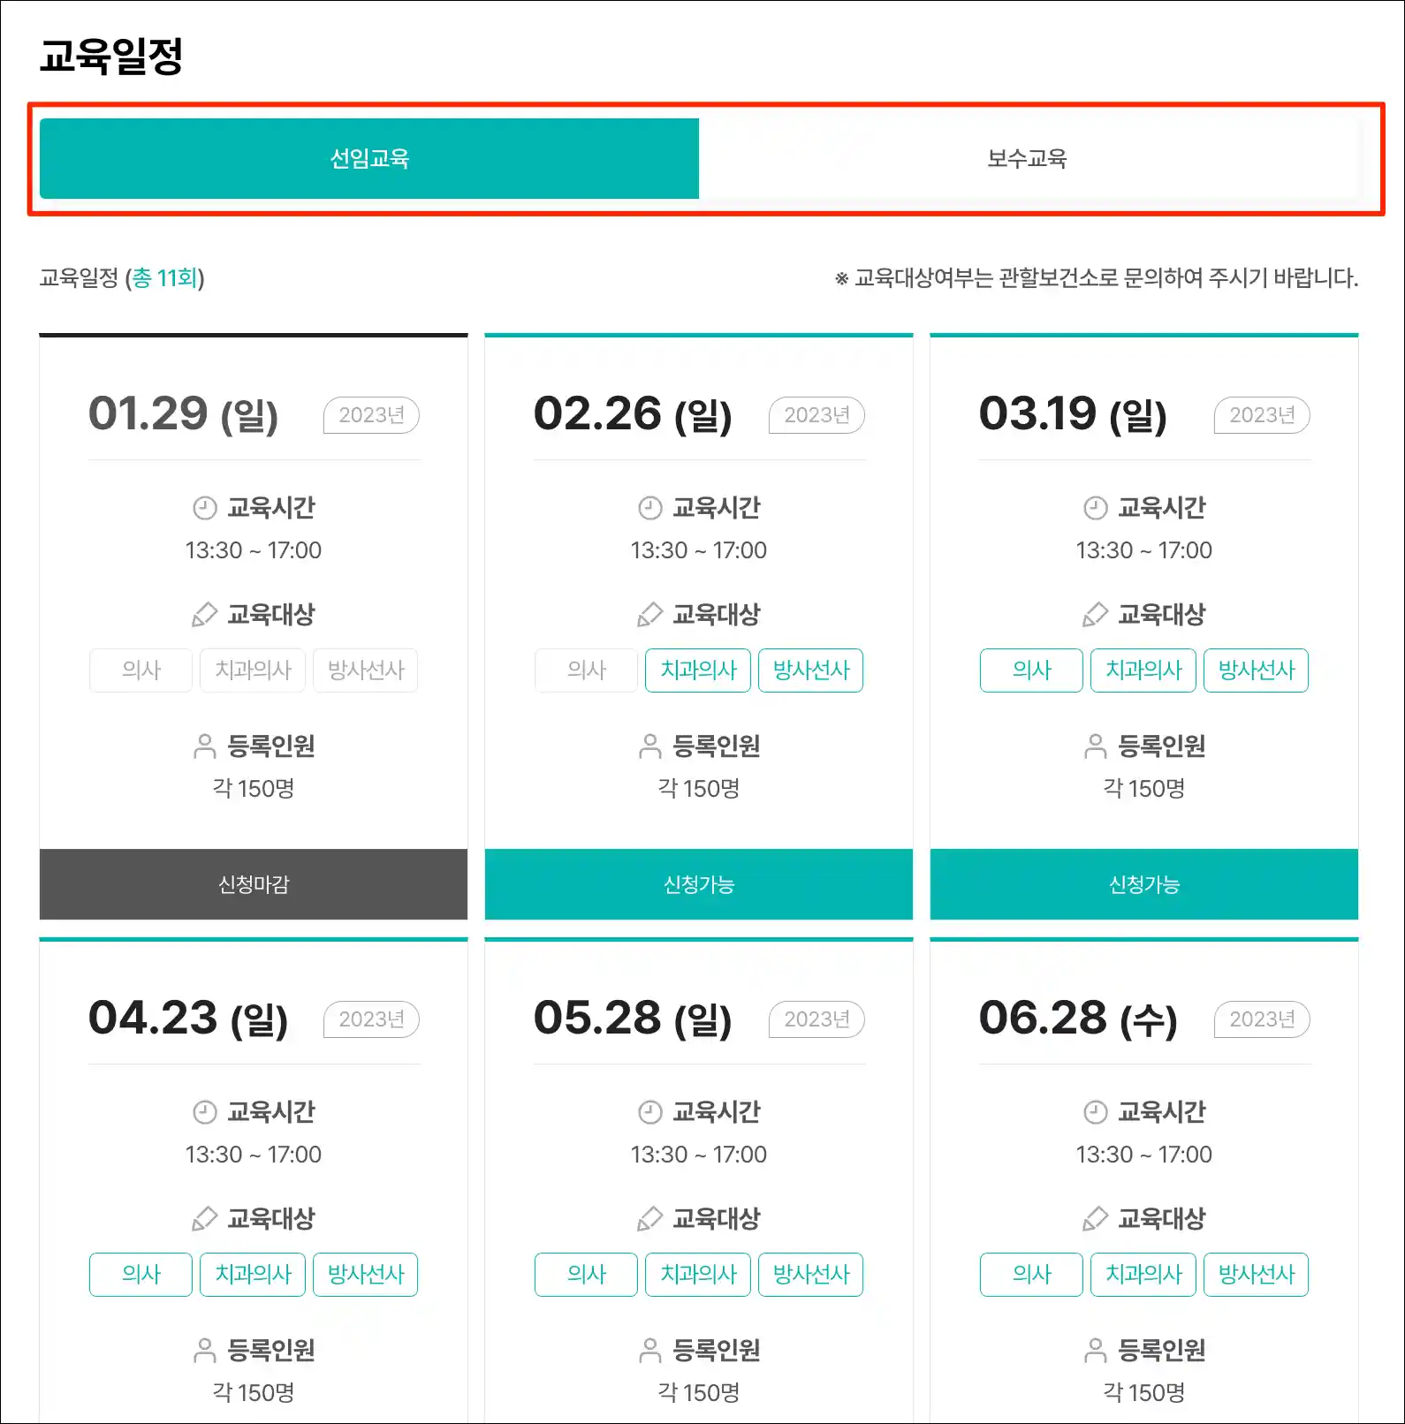
Task: Select the 치과의사 tag in the 02.26 card
Action: pyautogui.click(x=698, y=670)
